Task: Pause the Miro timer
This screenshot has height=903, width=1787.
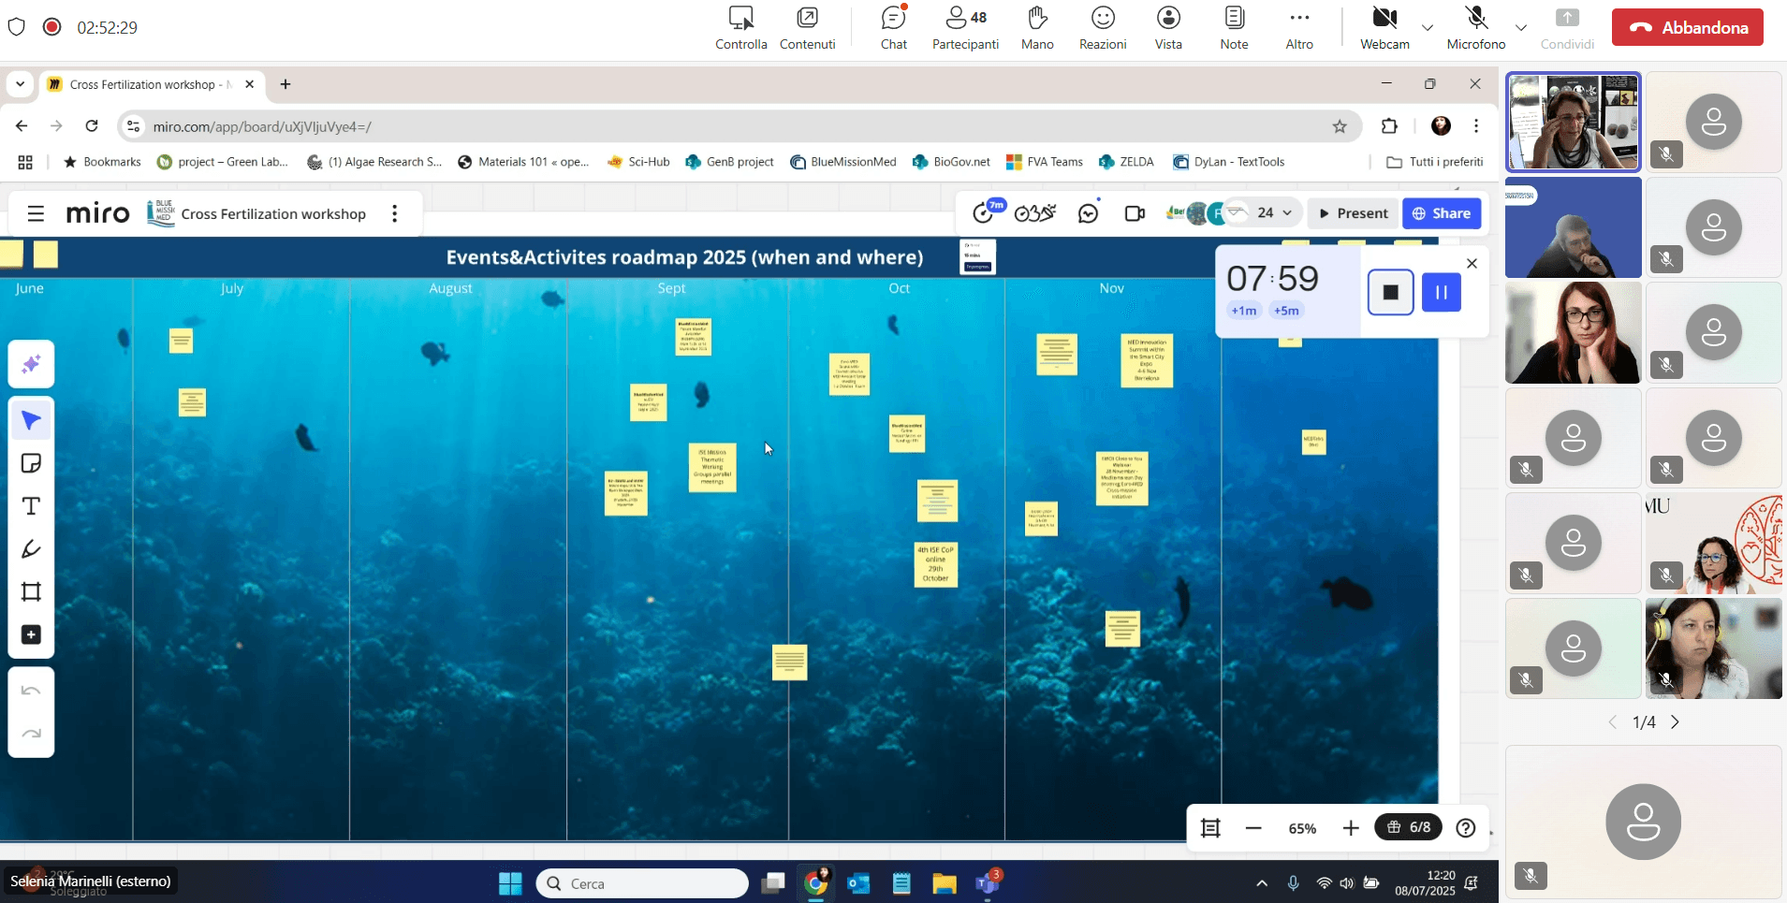Action: click(1442, 292)
